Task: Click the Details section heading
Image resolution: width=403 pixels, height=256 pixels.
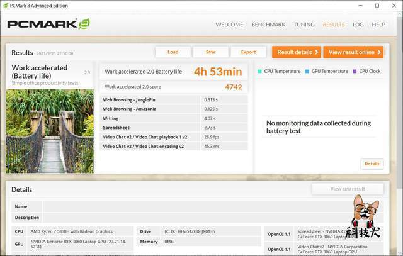Action: tap(22, 190)
